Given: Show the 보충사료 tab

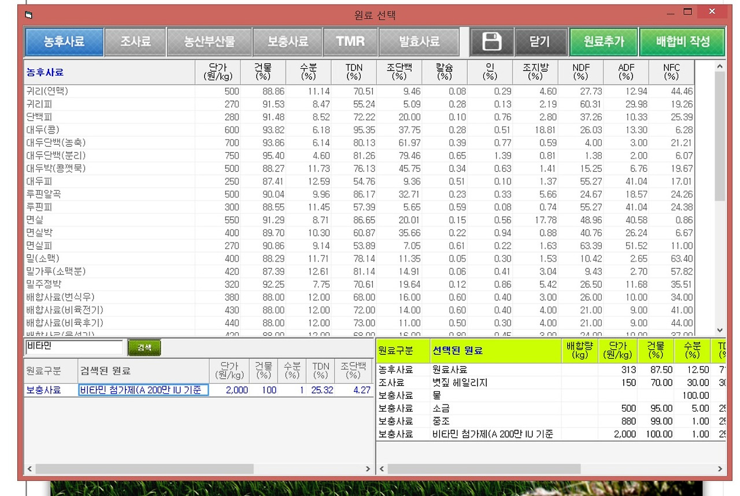Looking at the screenshot, I should 287,42.
